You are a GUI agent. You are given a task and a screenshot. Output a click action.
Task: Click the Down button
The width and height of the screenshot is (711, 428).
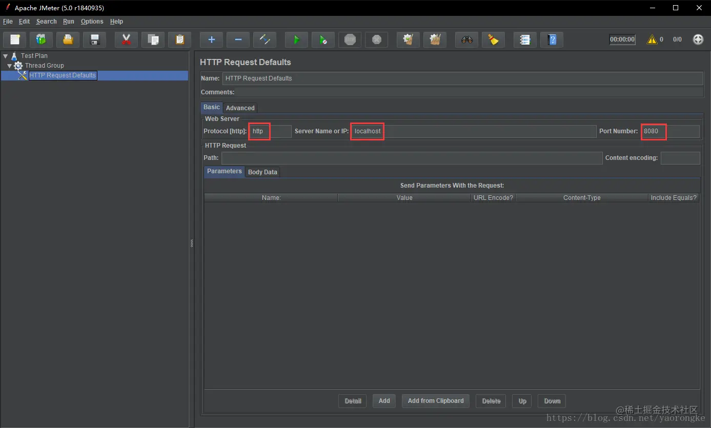552,401
